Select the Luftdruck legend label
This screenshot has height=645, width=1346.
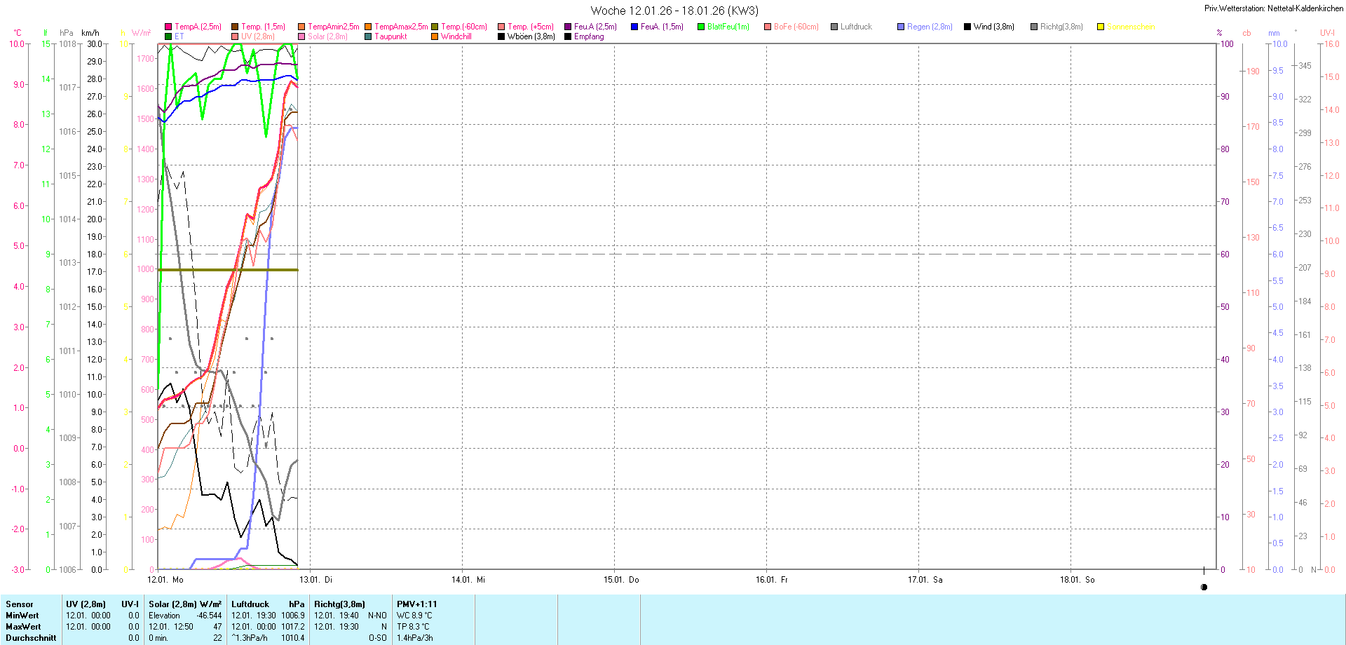coord(856,27)
